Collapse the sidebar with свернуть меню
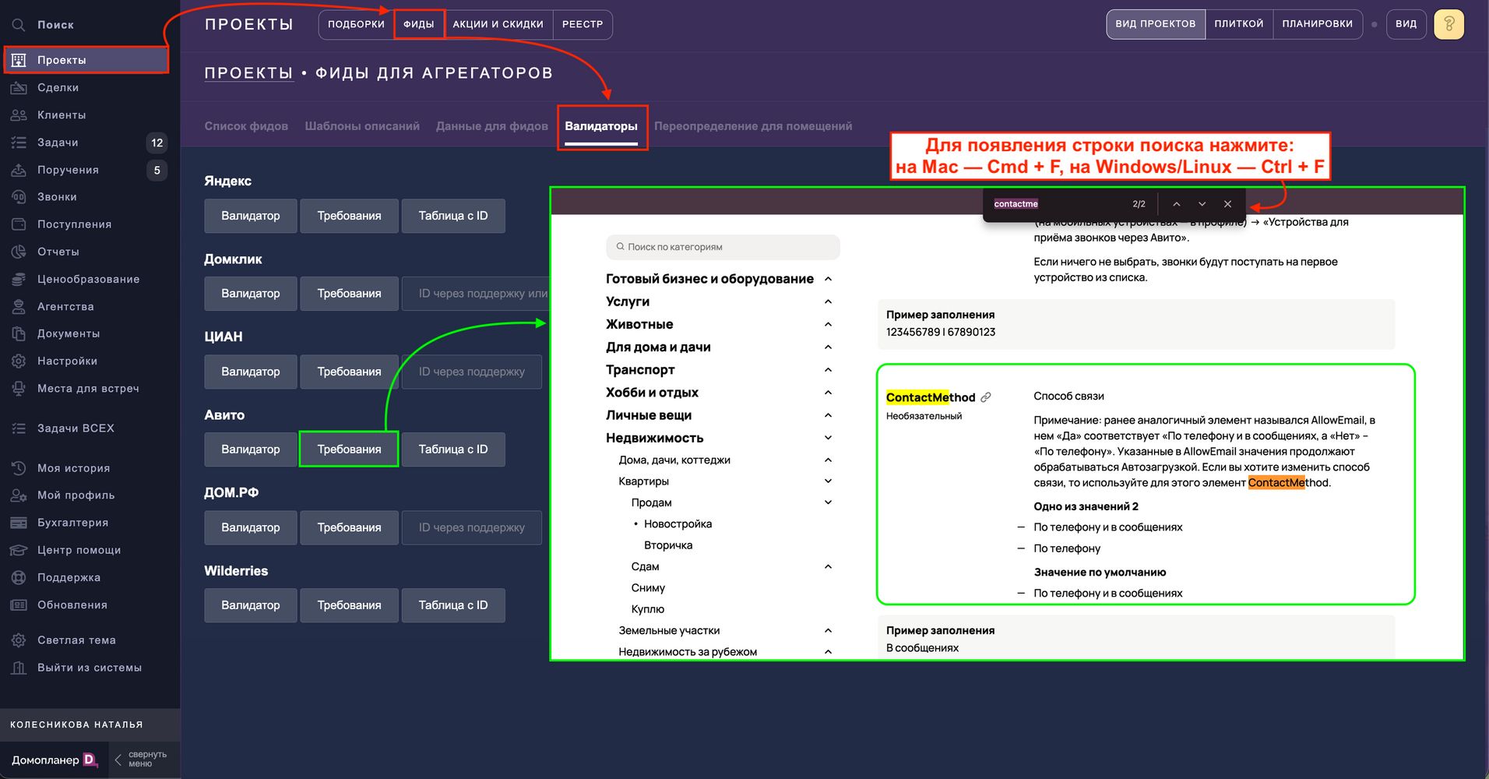1489x779 pixels. coord(141,760)
